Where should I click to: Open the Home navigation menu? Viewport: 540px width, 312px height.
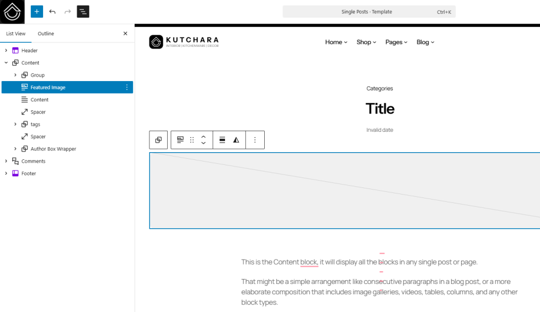[336, 42]
